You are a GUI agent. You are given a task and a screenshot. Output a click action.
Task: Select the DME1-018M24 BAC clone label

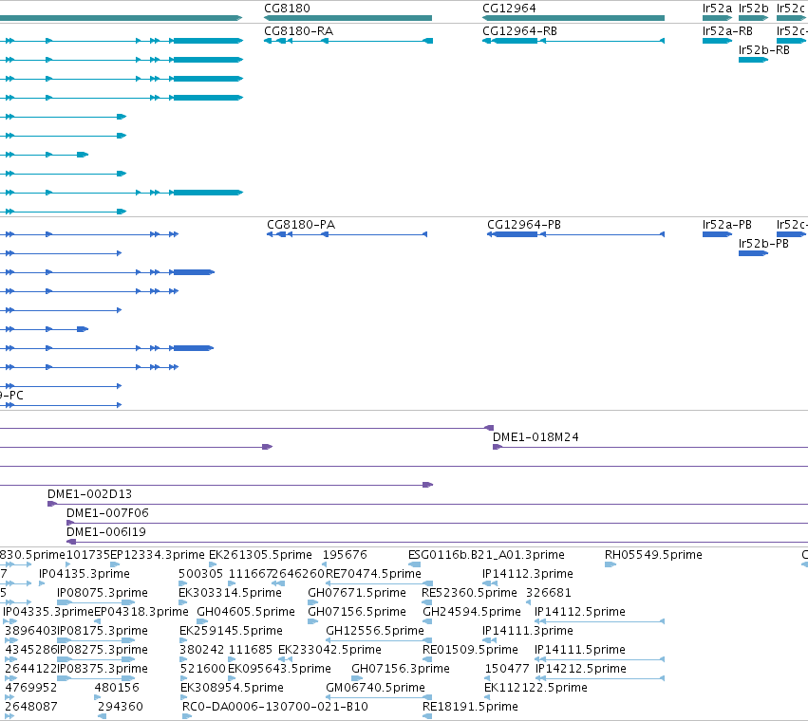click(x=536, y=437)
